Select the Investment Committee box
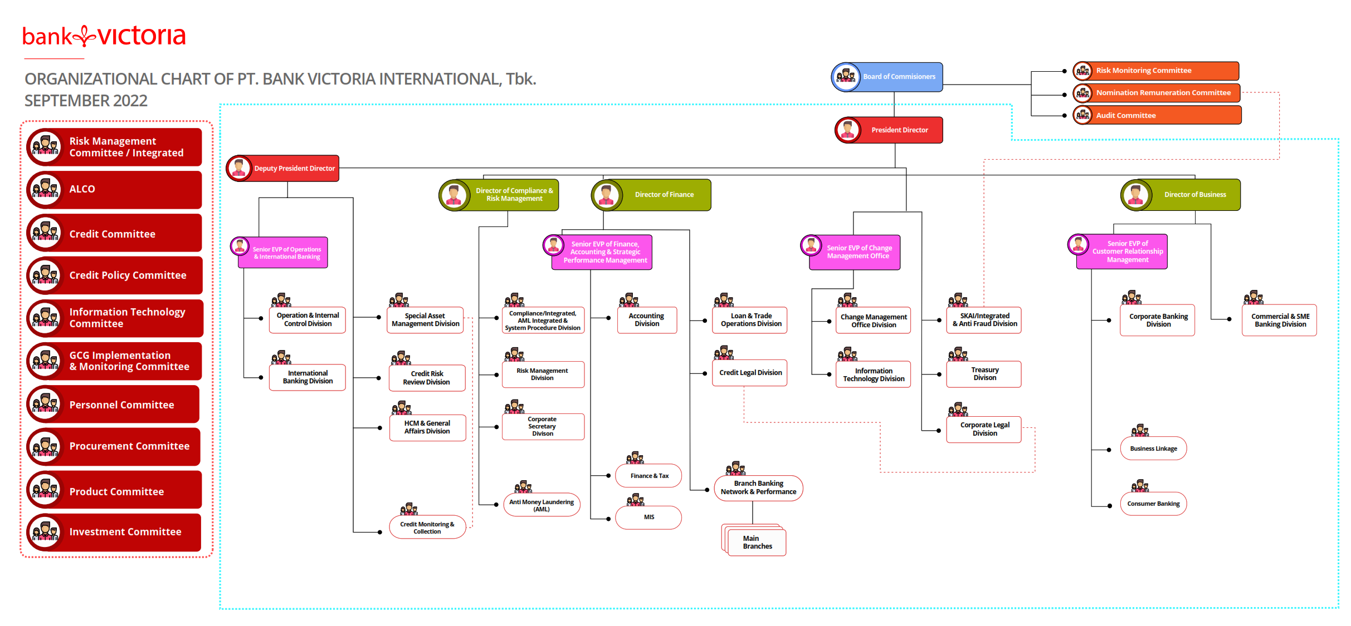The height and width of the screenshot is (626, 1351). [x=114, y=532]
